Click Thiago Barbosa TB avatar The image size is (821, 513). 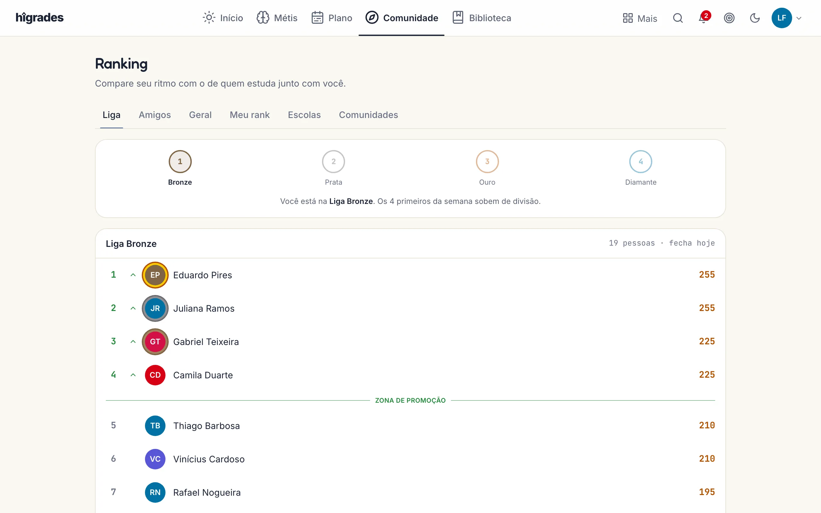[155, 425]
